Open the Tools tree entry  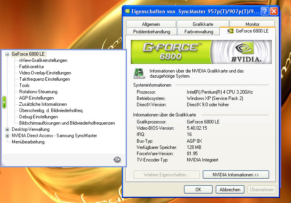click(x=24, y=85)
